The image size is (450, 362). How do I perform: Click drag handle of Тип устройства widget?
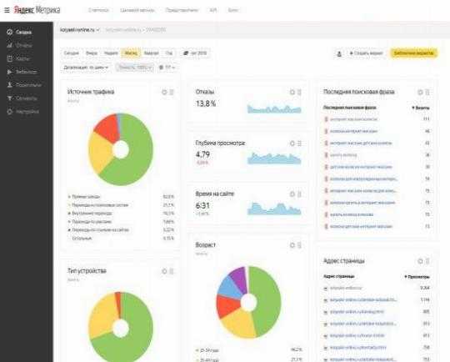coord(172,271)
